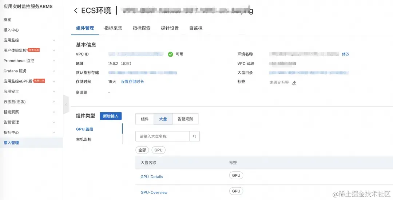The height and width of the screenshot is (200, 393).
Task: Click the blurred 大盘目录 link
Action: click(x=309, y=73)
